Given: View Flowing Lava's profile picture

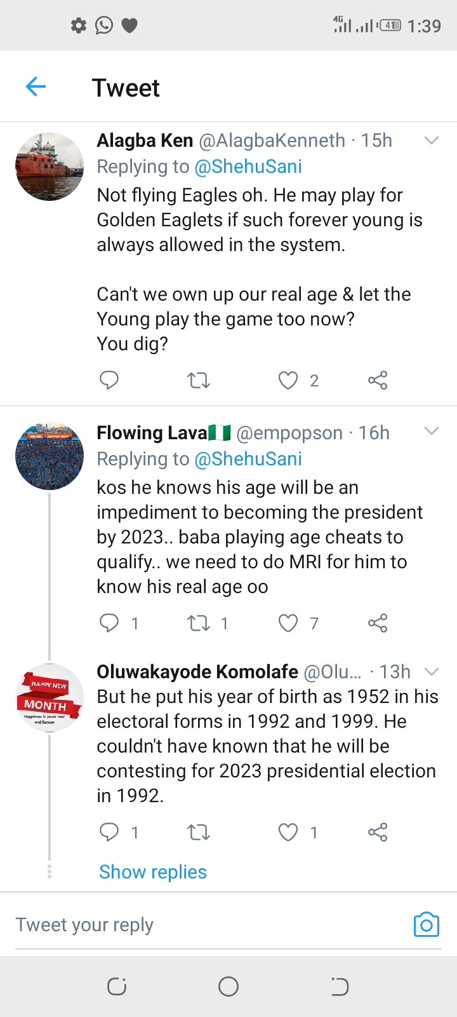Looking at the screenshot, I should pos(50,456).
